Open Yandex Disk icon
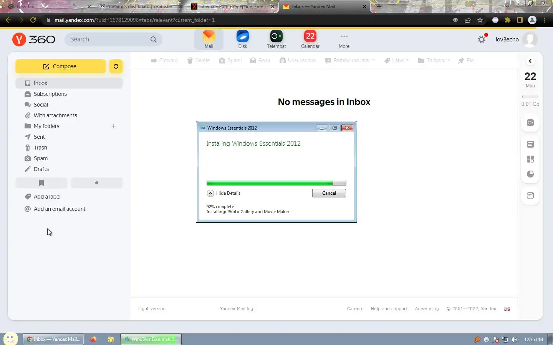The image size is (553, 345). 242,39
